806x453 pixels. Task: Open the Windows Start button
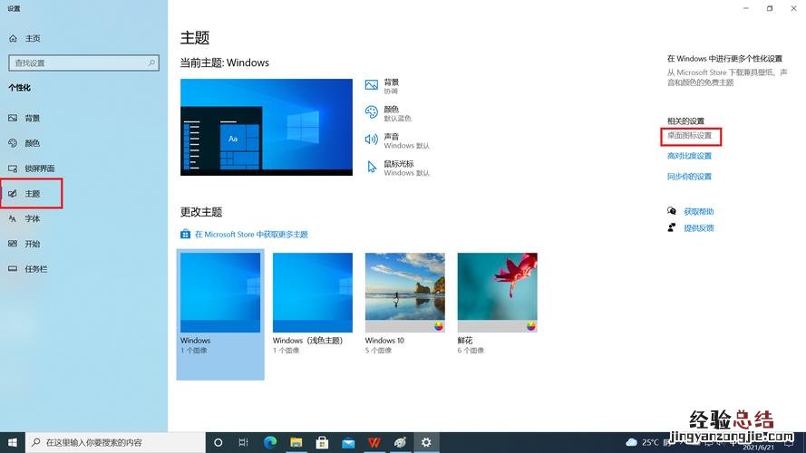click(x=13, y=442)
